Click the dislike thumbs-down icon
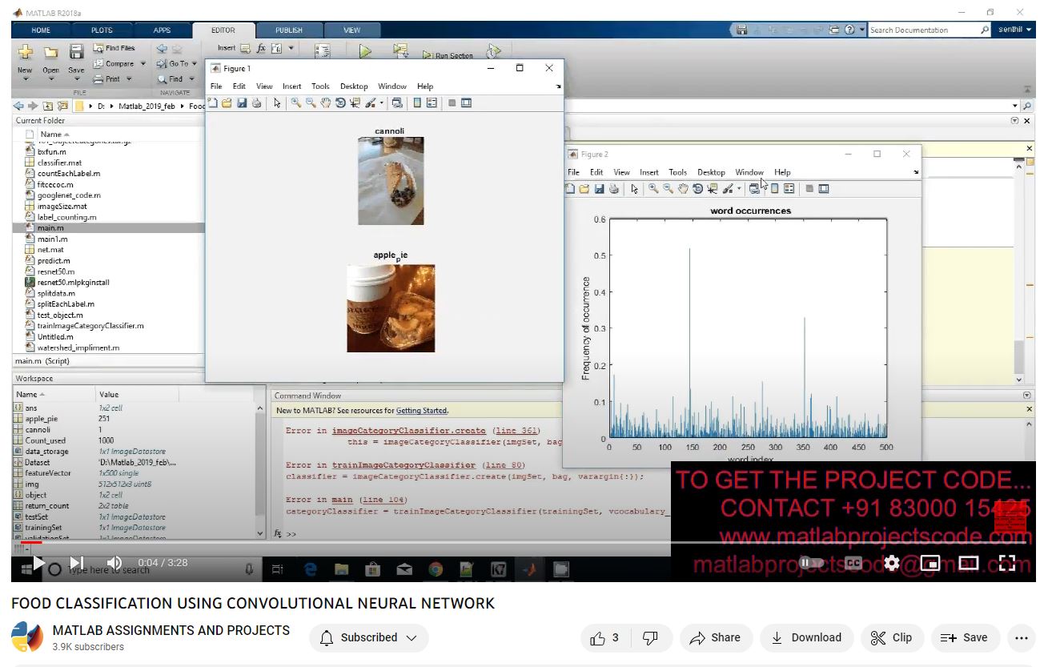This screenshot has height=667, width=1044. [650, 637]
